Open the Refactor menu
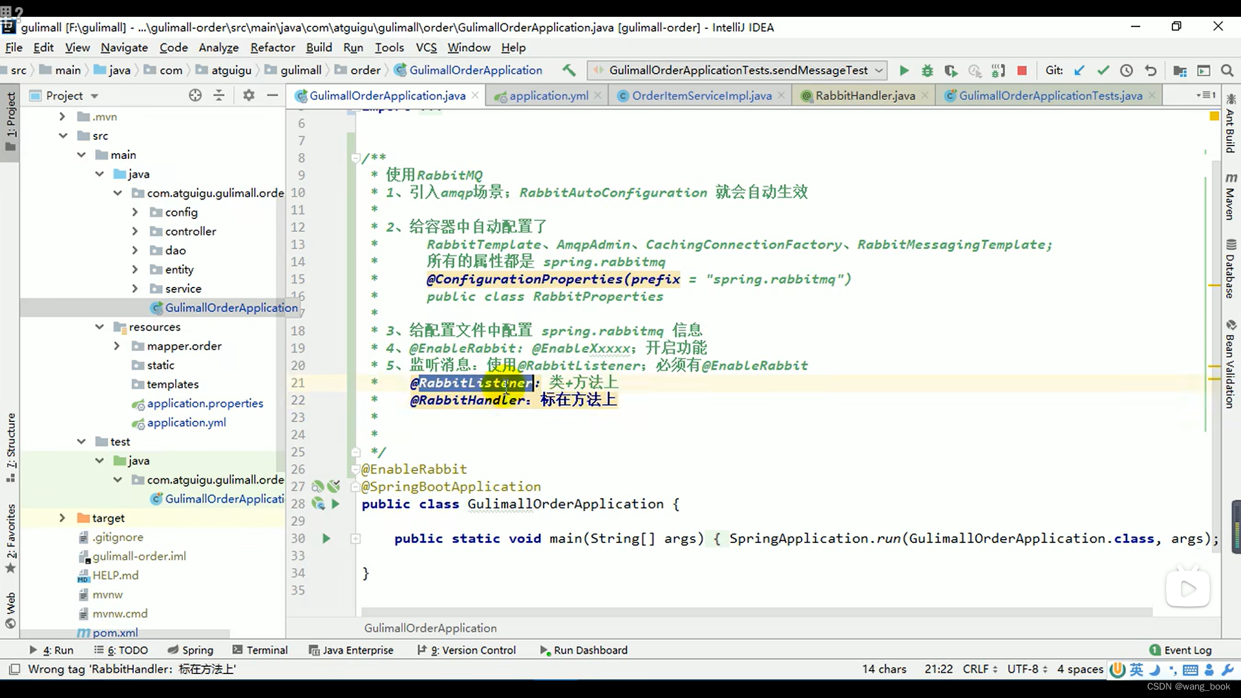1241x698 pixels. 273,48
